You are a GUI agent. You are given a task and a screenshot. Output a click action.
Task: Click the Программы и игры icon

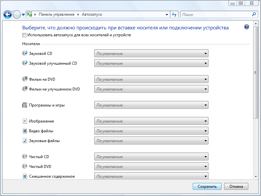[x=25, y=105]
